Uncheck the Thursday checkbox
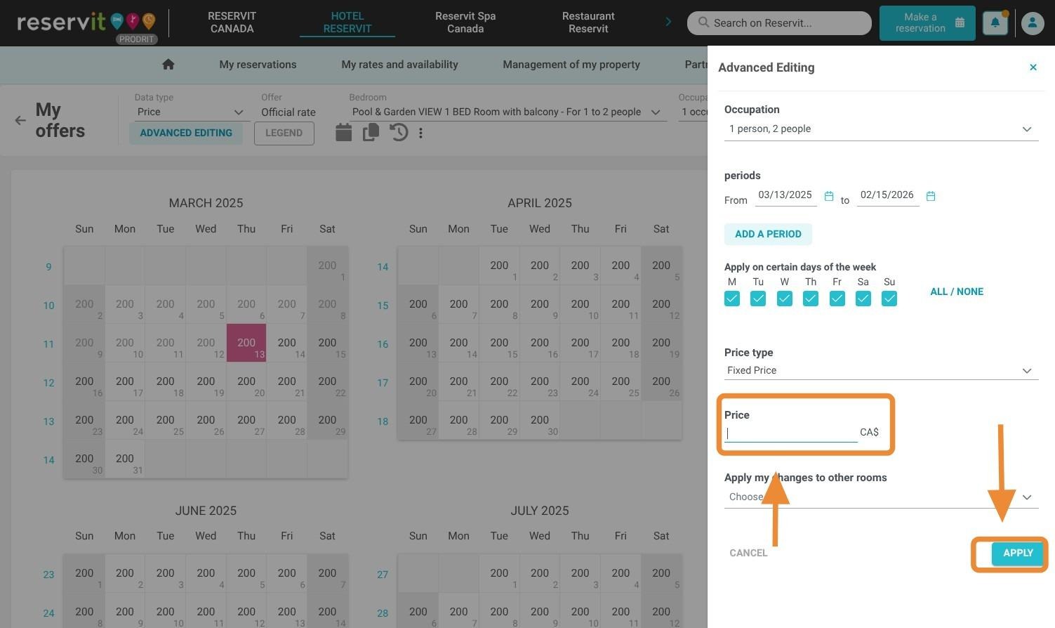 pos(811,299)
